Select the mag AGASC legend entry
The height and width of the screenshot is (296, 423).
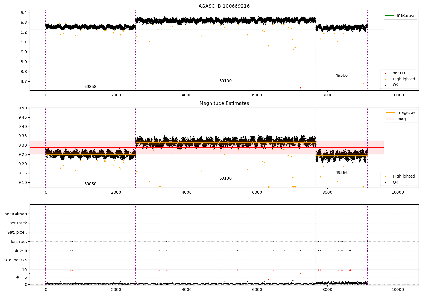tap(400, 16)
